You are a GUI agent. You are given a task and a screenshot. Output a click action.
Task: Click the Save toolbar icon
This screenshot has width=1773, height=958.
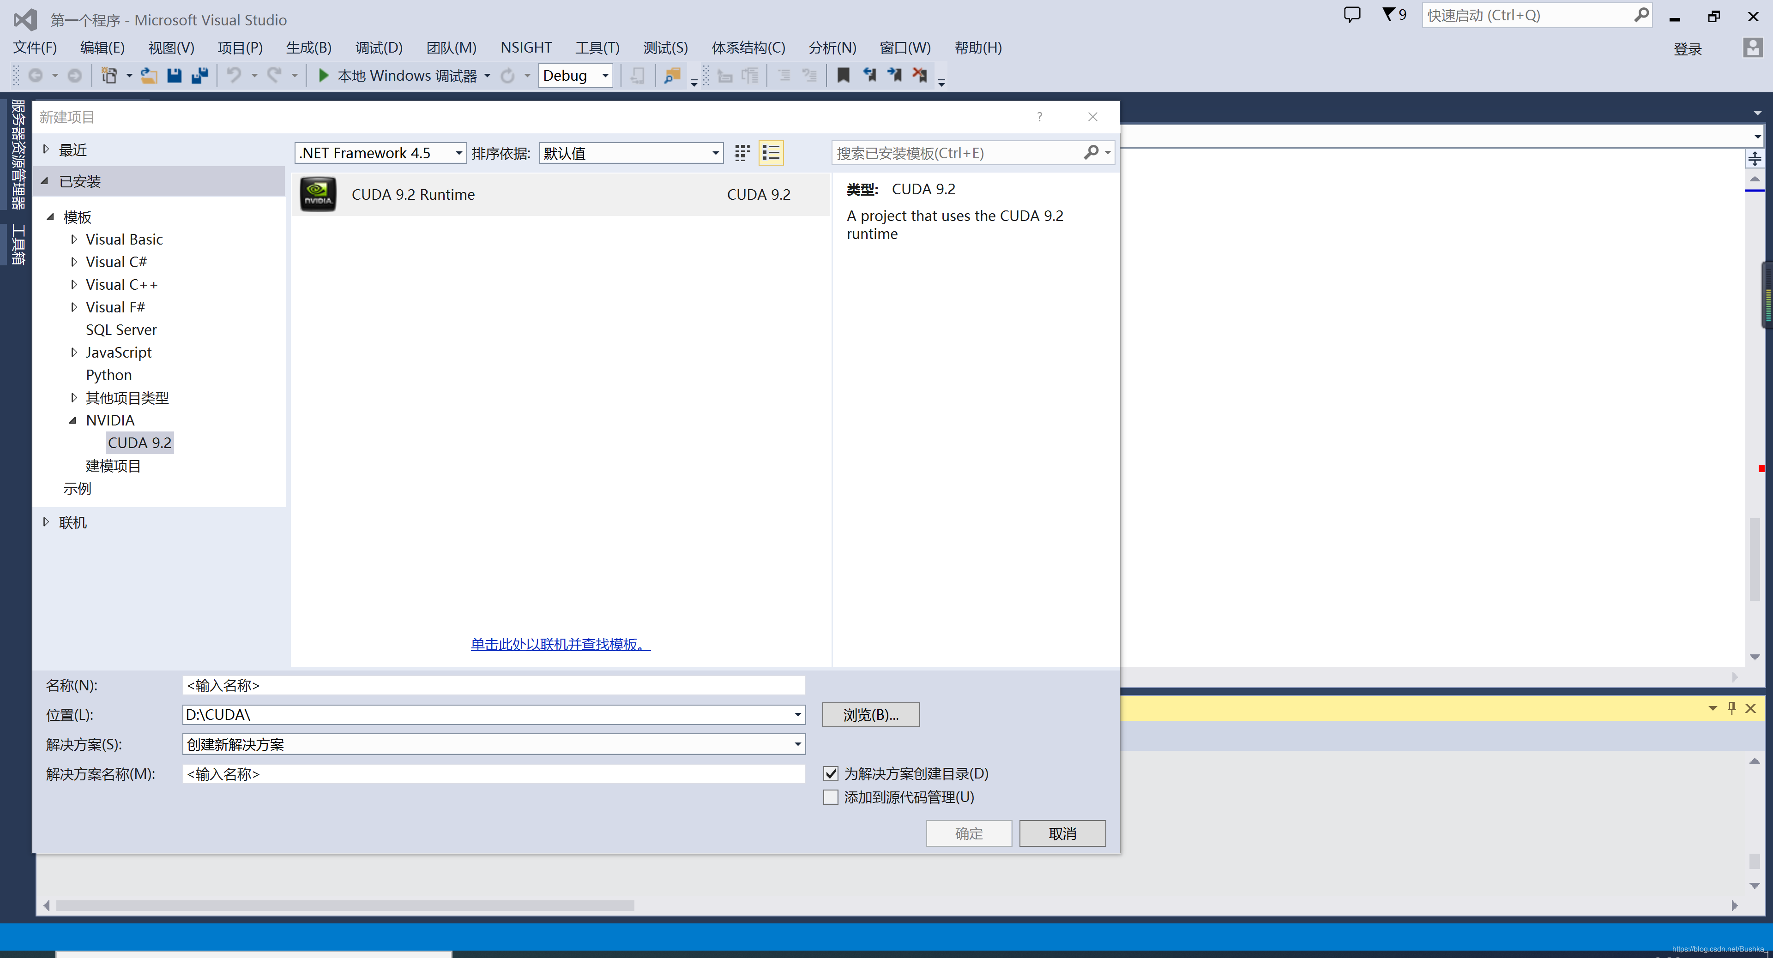click(174, 75)
